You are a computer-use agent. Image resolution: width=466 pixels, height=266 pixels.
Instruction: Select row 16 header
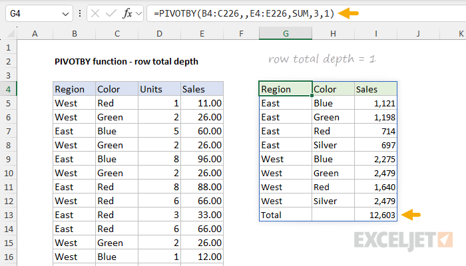(x=8, y=257)
